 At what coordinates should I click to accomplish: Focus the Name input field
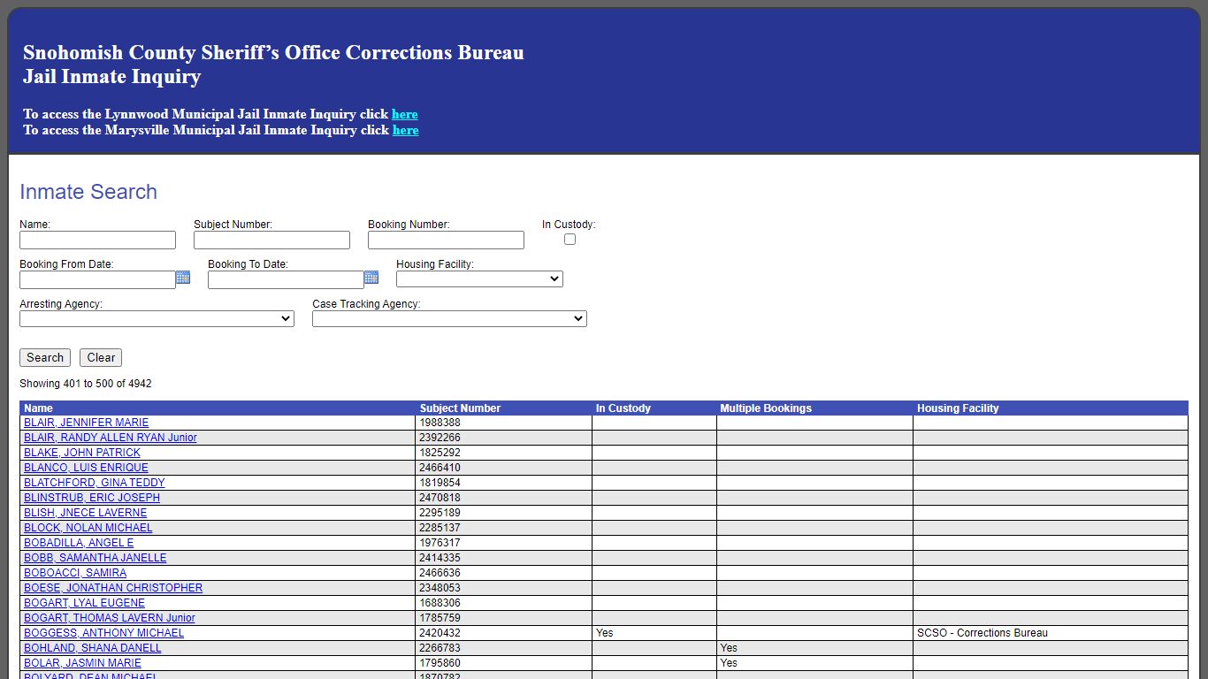tap(97, 240)
